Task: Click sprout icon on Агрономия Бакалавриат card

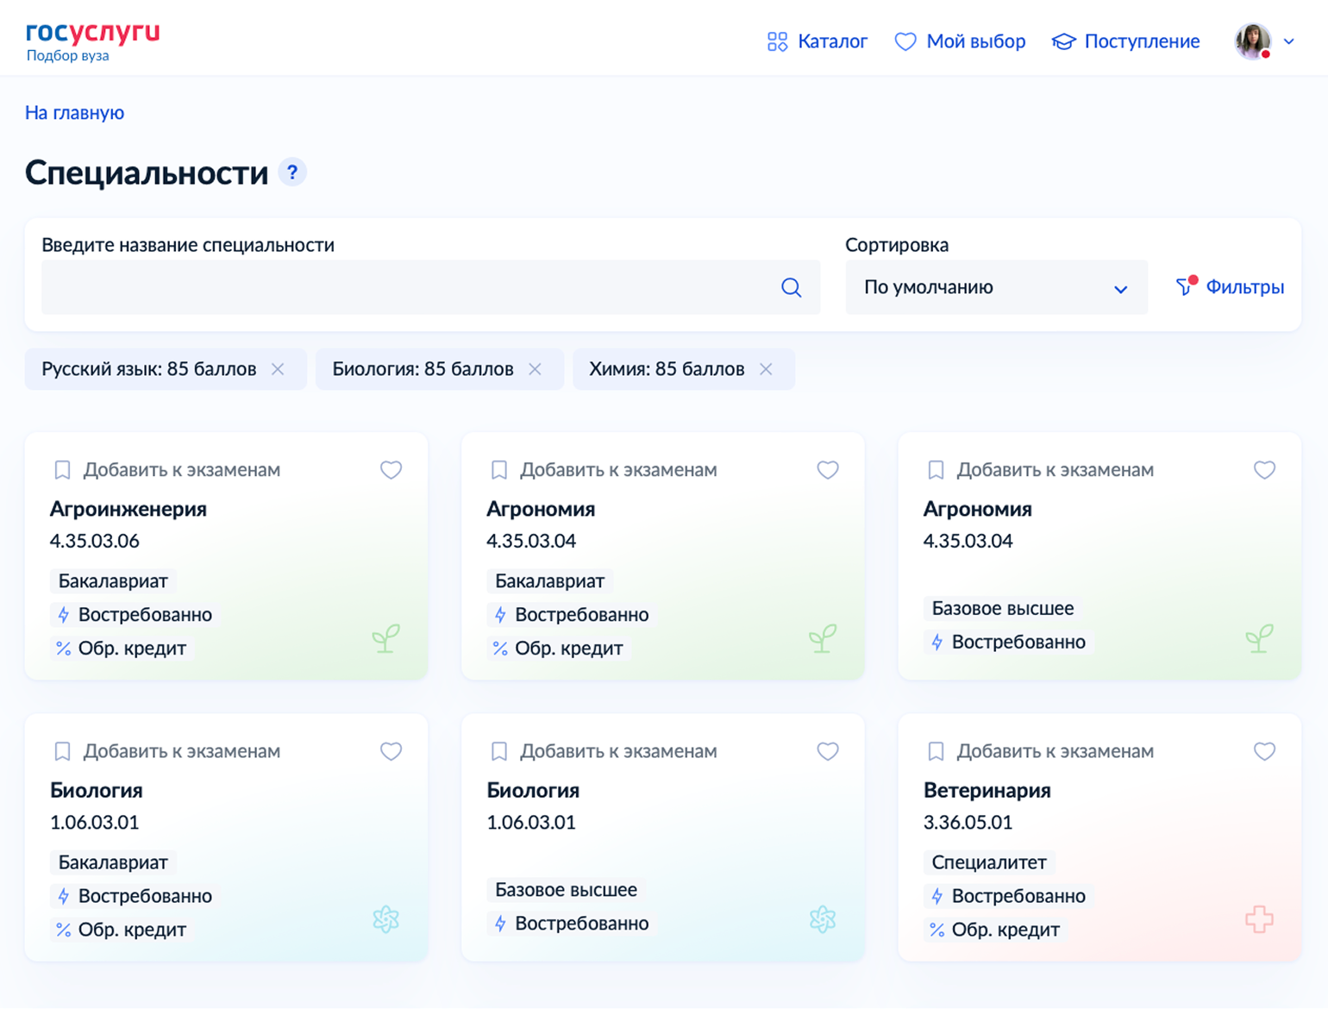Action: tap(823, 638)
